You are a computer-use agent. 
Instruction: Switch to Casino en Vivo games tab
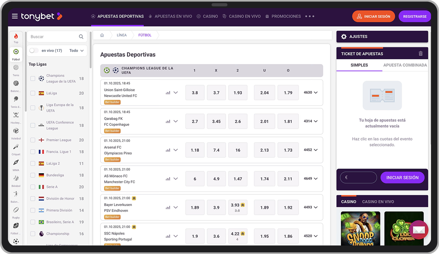click(x=378, y=202)
